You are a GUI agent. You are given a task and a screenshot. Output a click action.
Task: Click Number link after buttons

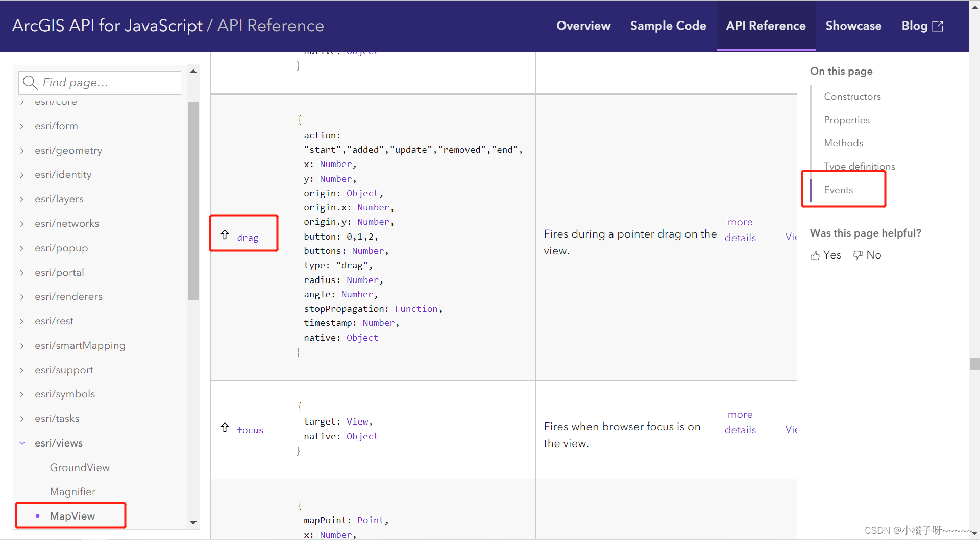click(368, 251)
